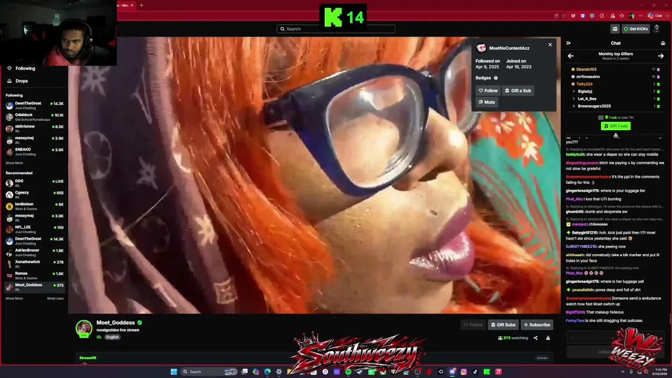Go to next leaderboard with right arrow
Screen dimensions: 672x378
[x=661, y=56]
